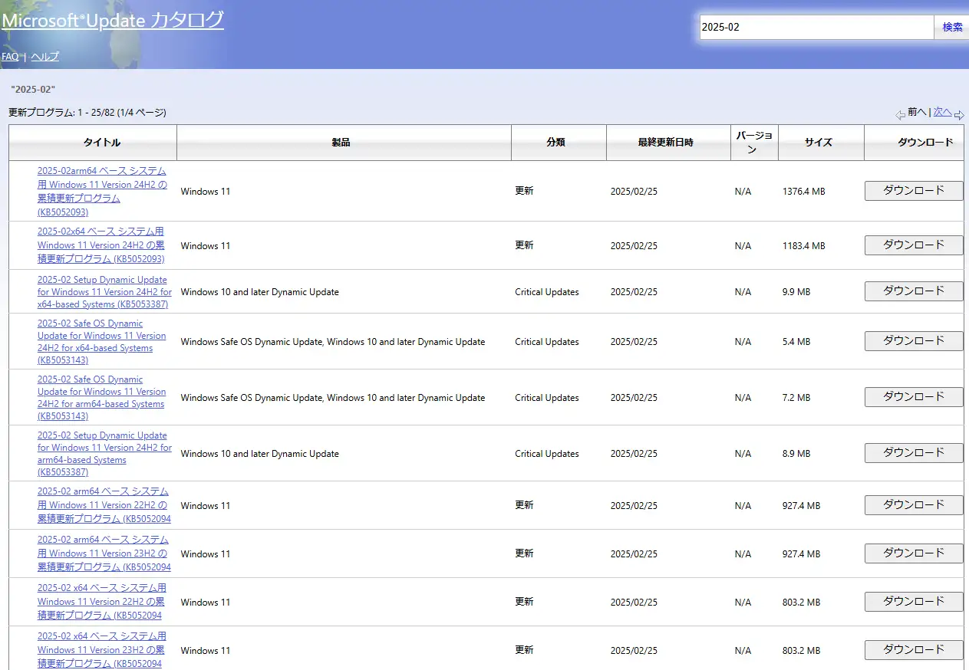Open the ヘルプ help link

coord(44,57)
